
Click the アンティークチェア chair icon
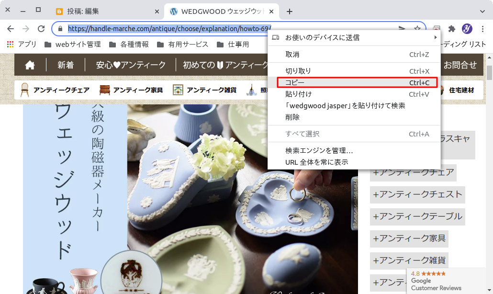click(24, 90)
